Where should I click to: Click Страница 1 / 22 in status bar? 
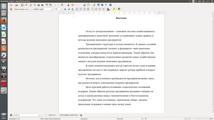(x=14, y=119)
